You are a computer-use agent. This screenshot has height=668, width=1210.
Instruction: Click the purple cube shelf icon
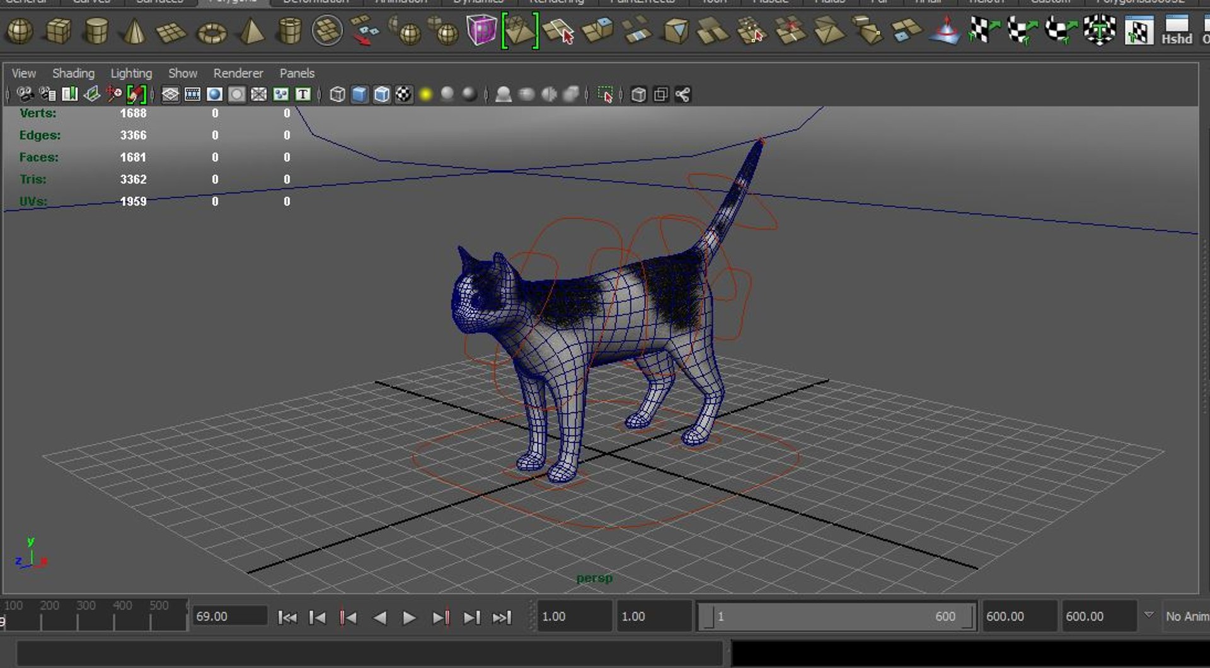(x=481, y=30)
